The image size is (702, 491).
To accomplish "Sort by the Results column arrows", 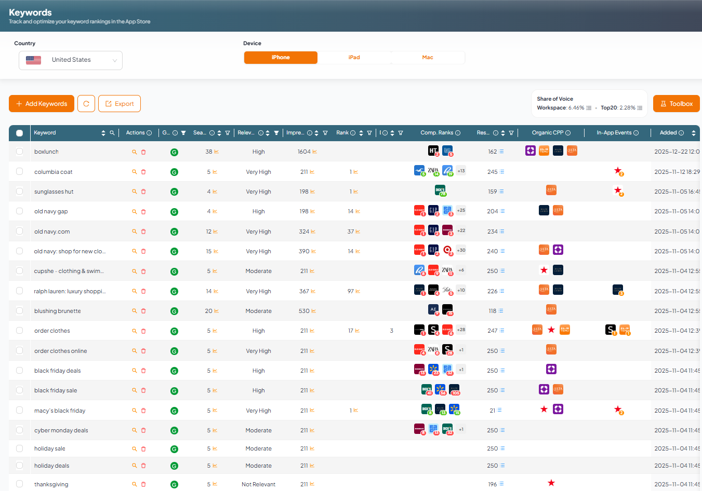I will click(502, 133).
